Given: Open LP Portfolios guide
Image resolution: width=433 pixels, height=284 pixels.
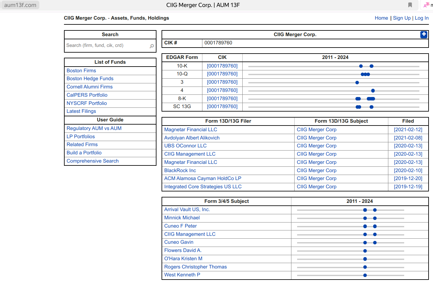Looking at the screenshot, I should tap(80, 137).
